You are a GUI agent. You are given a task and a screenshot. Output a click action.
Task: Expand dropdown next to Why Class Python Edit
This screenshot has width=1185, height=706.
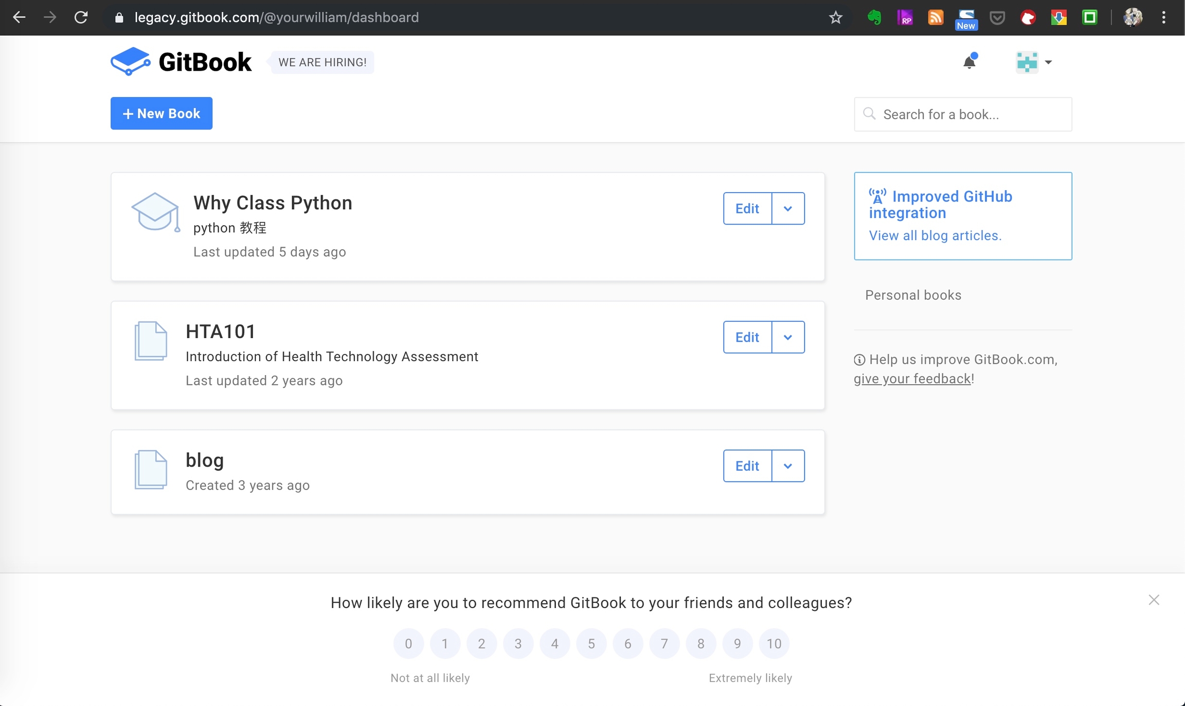click(788, 209)
